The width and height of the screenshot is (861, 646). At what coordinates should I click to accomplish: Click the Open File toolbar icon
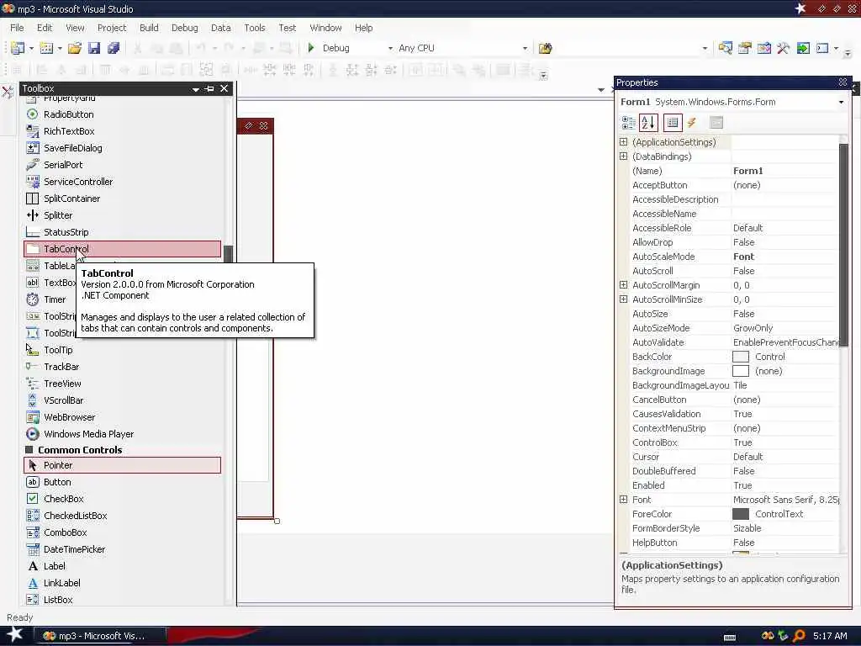tap(75, 48)
